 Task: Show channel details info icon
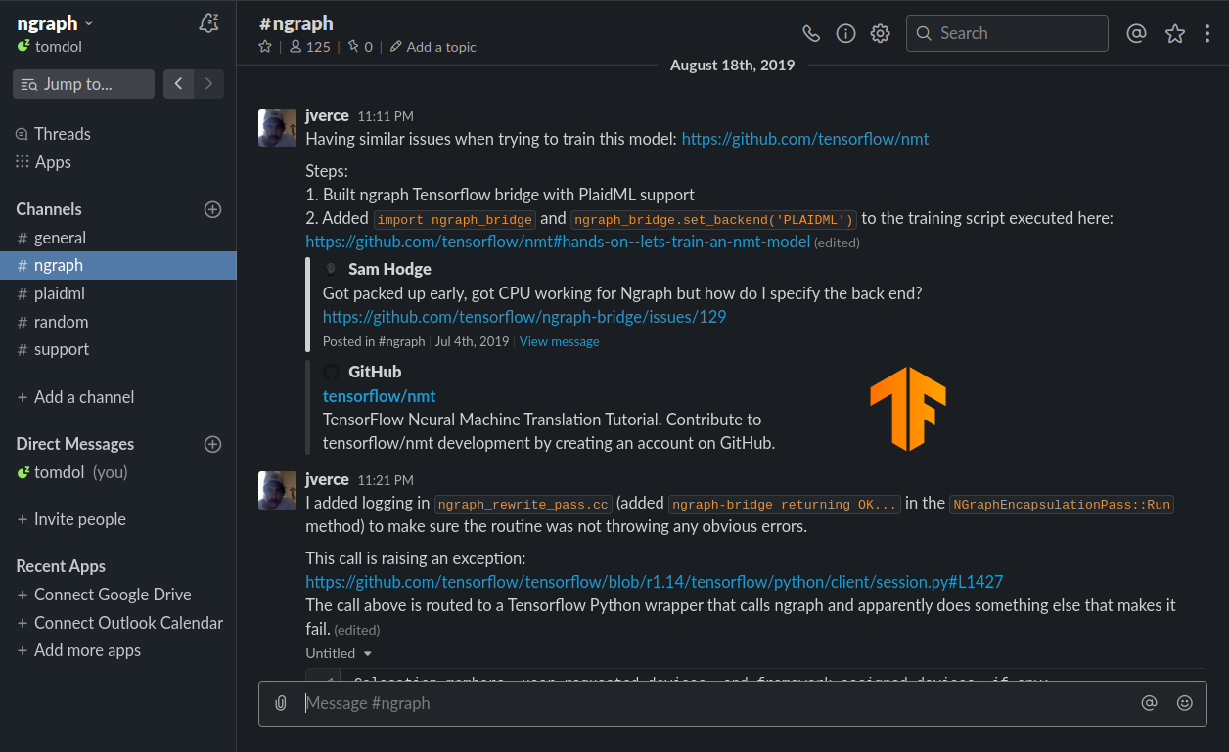coord(846,33)
